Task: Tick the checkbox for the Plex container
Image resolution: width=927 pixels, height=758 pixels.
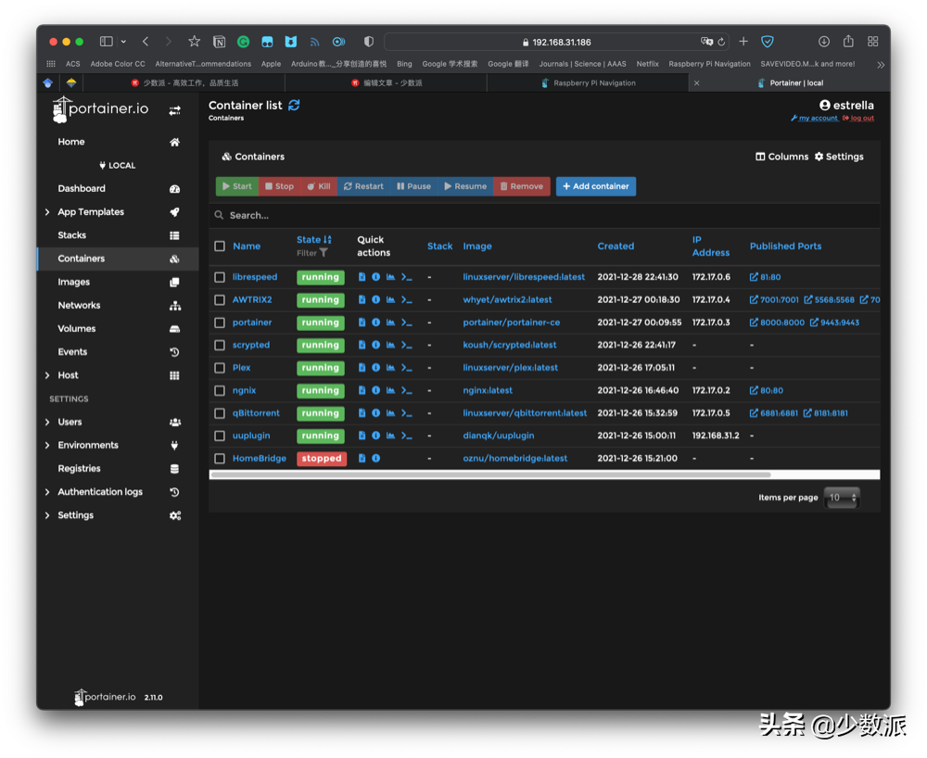Action: tap(220, 368)
